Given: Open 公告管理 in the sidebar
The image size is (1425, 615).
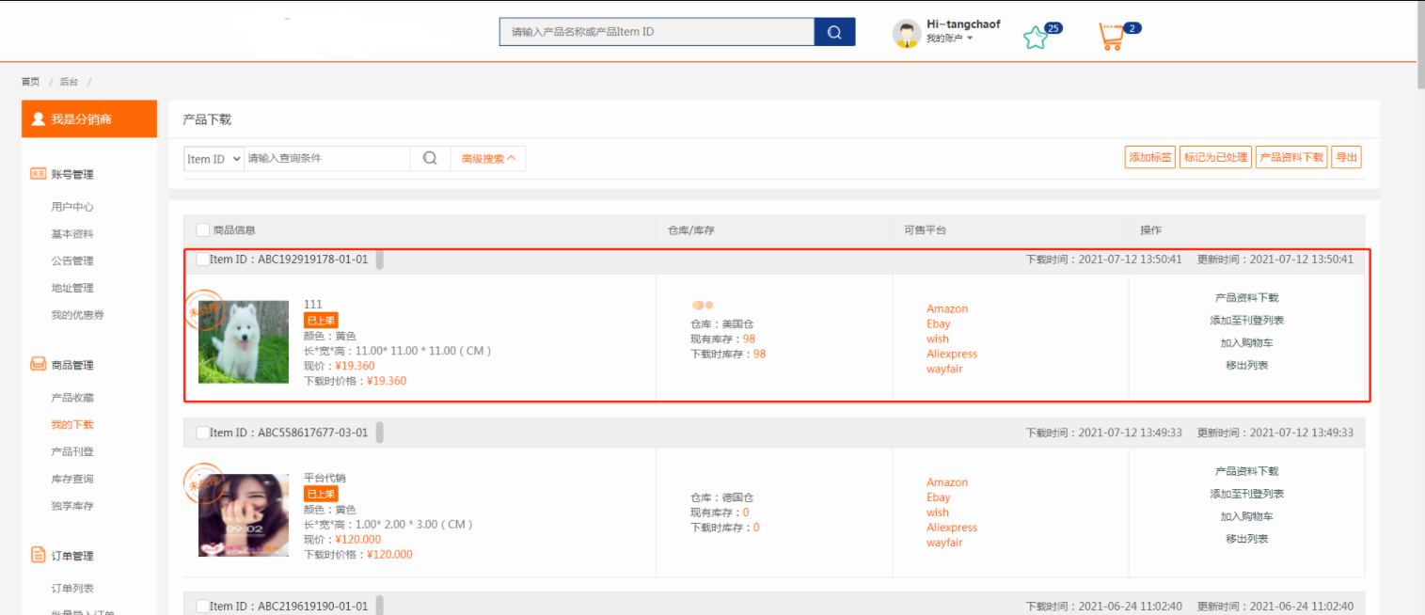Looking at the screenshot, I should pos(72,261).
